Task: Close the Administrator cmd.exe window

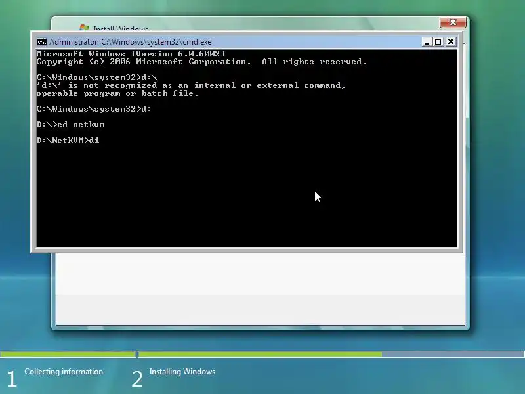Action: coord(451,41)
